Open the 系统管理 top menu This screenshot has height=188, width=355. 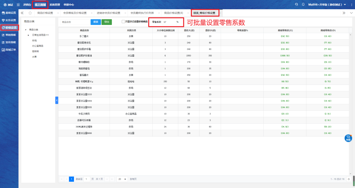tap(55, 5)
